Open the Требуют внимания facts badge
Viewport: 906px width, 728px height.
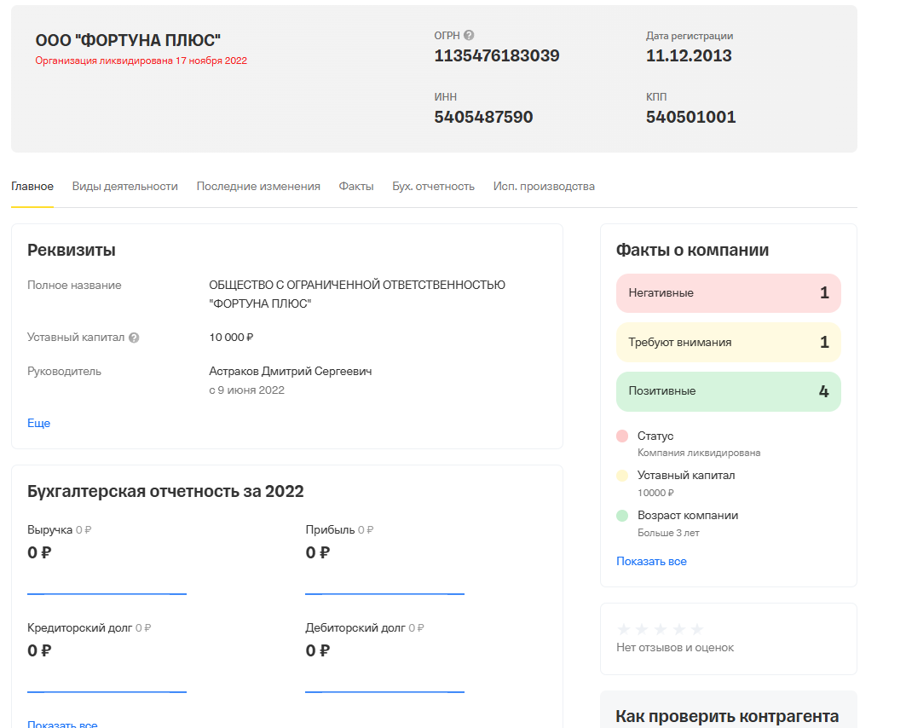pyautogui.click(x=728, y=341)
